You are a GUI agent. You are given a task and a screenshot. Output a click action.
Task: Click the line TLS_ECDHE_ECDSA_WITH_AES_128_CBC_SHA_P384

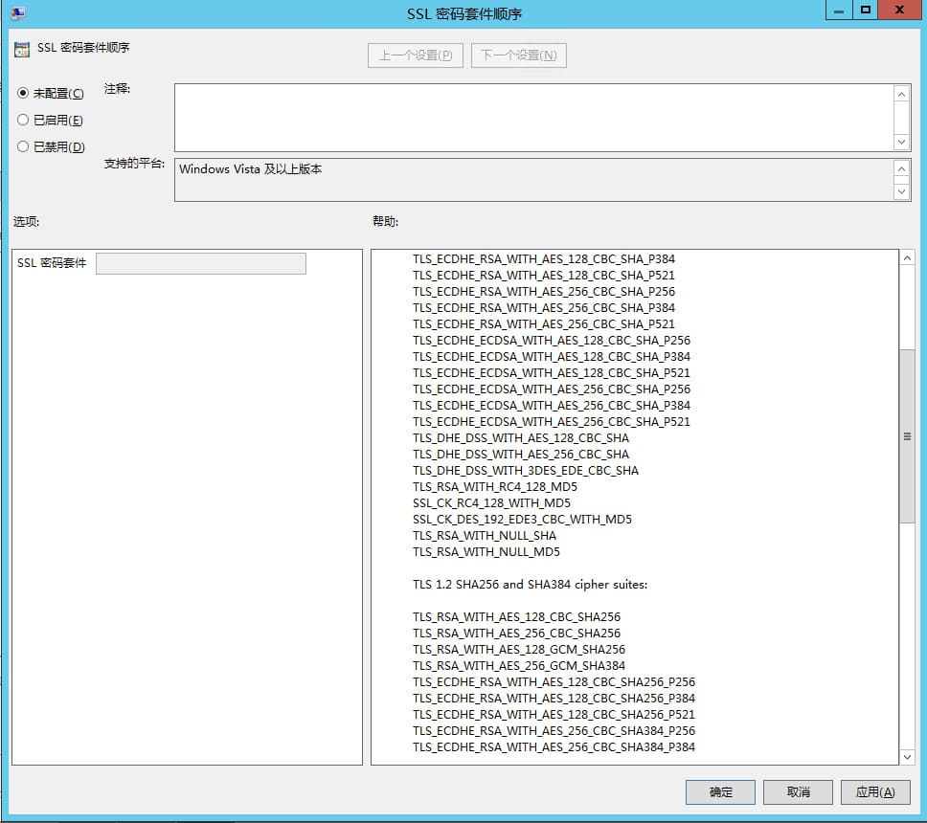[x=552, y=356]
